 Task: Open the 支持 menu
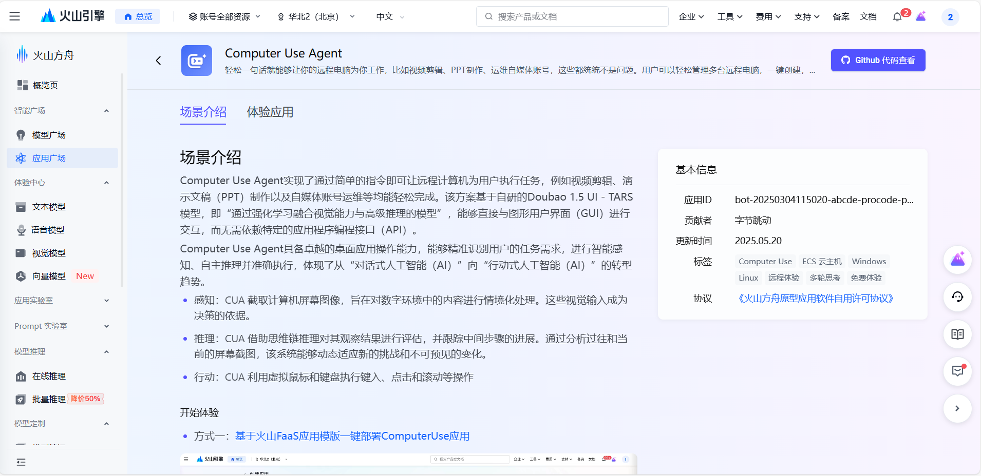point(807,16)
